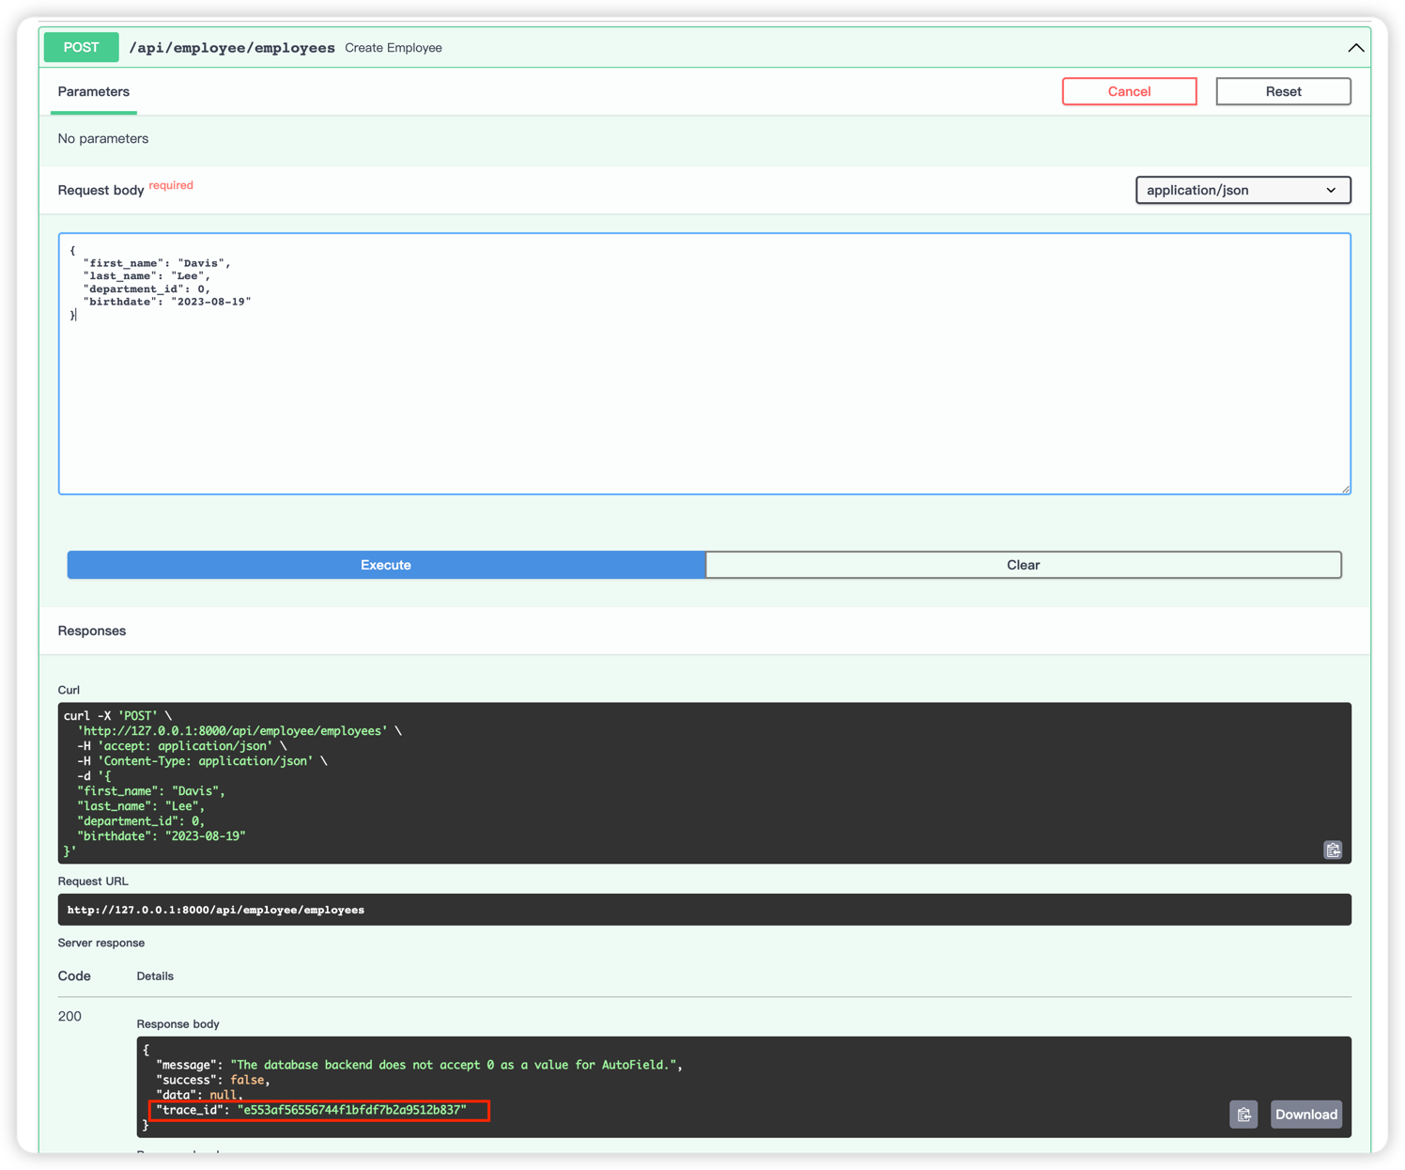
Task: Click the Content-Type header line in curl
Action: [x=202, y=761]
